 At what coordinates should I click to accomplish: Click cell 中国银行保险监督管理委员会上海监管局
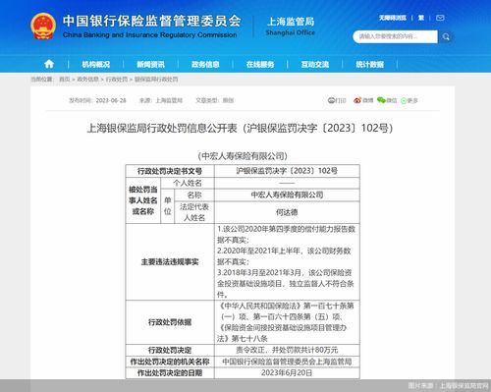(x=287, y=362)
